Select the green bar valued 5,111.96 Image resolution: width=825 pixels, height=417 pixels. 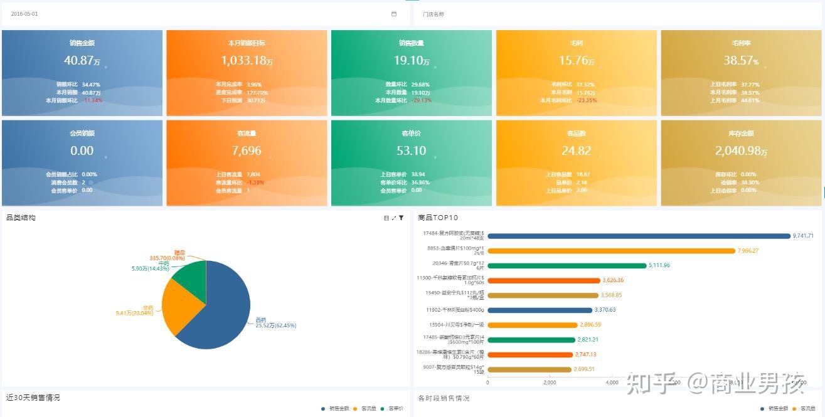click(567, 265)
